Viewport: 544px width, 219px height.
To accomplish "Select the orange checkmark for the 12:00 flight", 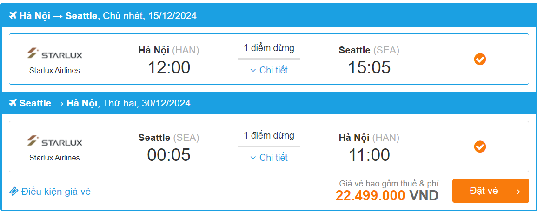I will pos(480,60).
